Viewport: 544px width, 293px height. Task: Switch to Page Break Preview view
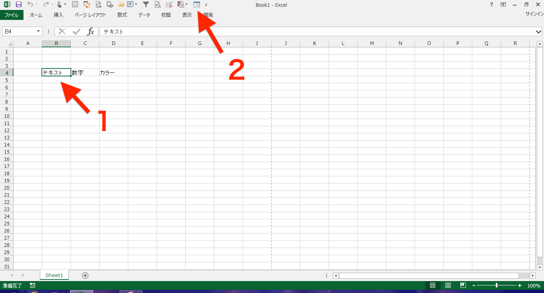tap(463, 285)
